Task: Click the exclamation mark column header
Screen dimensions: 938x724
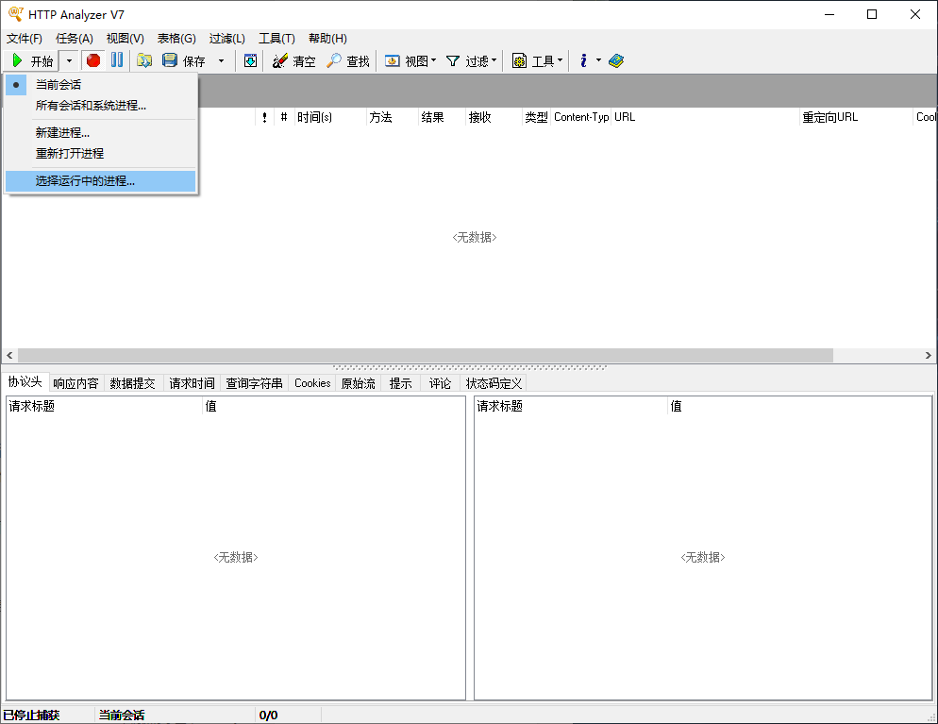Action: coord(264,117)
